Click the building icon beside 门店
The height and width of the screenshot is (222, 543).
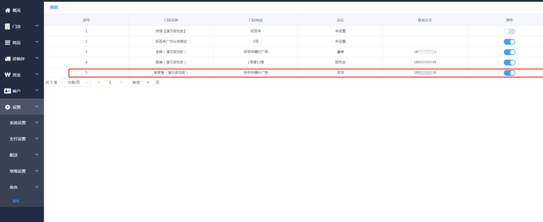[x=7, y=27]
